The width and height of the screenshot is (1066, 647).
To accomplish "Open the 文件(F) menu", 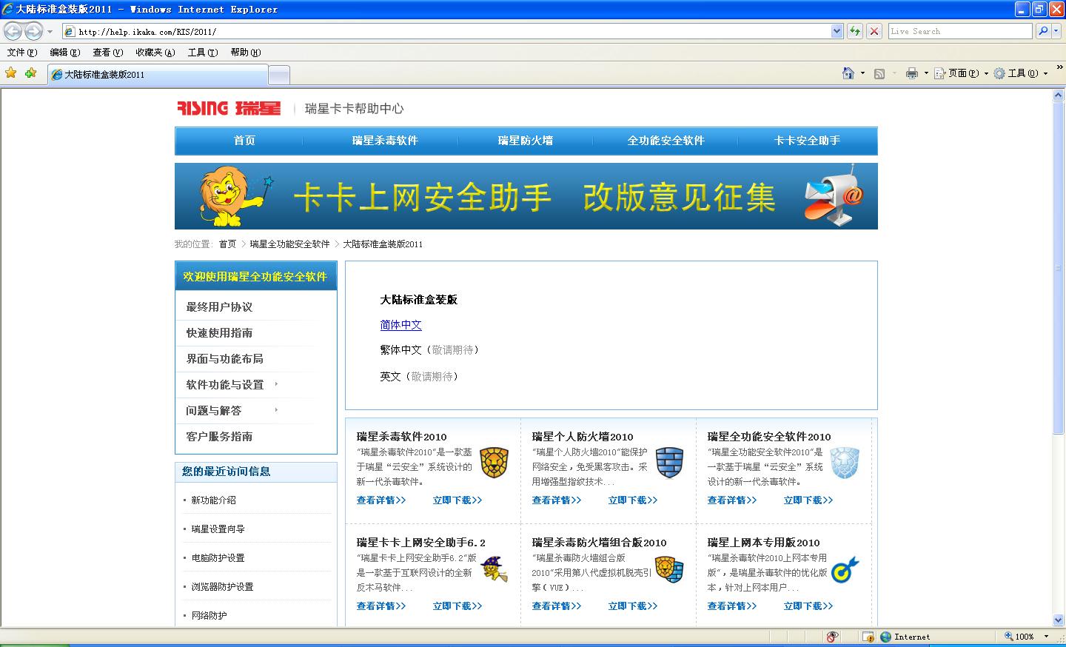I will pos(21,53).
